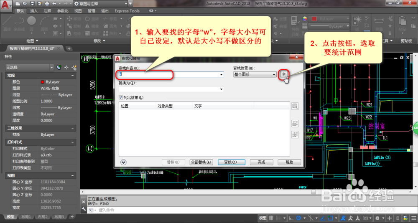Click the 帮助 button

[289, 162]
